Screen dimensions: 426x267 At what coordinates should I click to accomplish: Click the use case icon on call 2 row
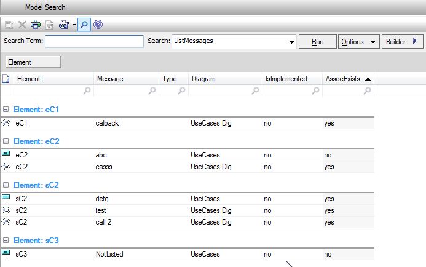[6, 222]
